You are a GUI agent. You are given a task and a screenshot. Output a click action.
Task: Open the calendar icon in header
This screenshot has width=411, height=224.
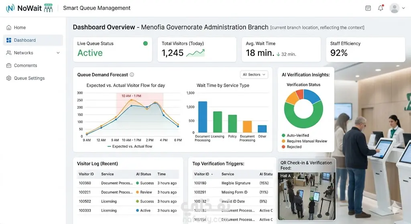click(x=368, y=8)
